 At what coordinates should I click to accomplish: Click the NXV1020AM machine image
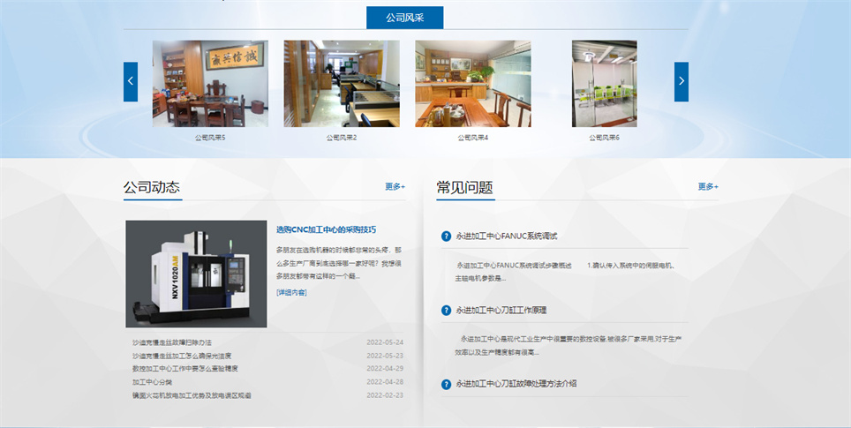point(196,274)
